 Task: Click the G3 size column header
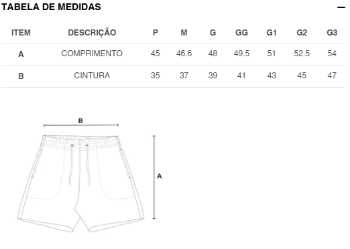[x=332, y=33]
